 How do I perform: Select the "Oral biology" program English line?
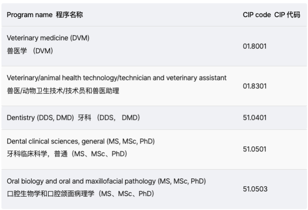coord(106,180)
